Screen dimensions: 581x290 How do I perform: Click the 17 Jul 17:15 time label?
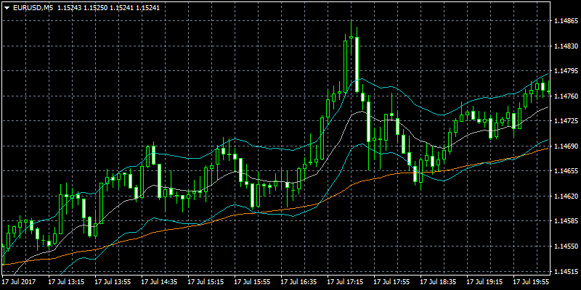pos(346,282)
